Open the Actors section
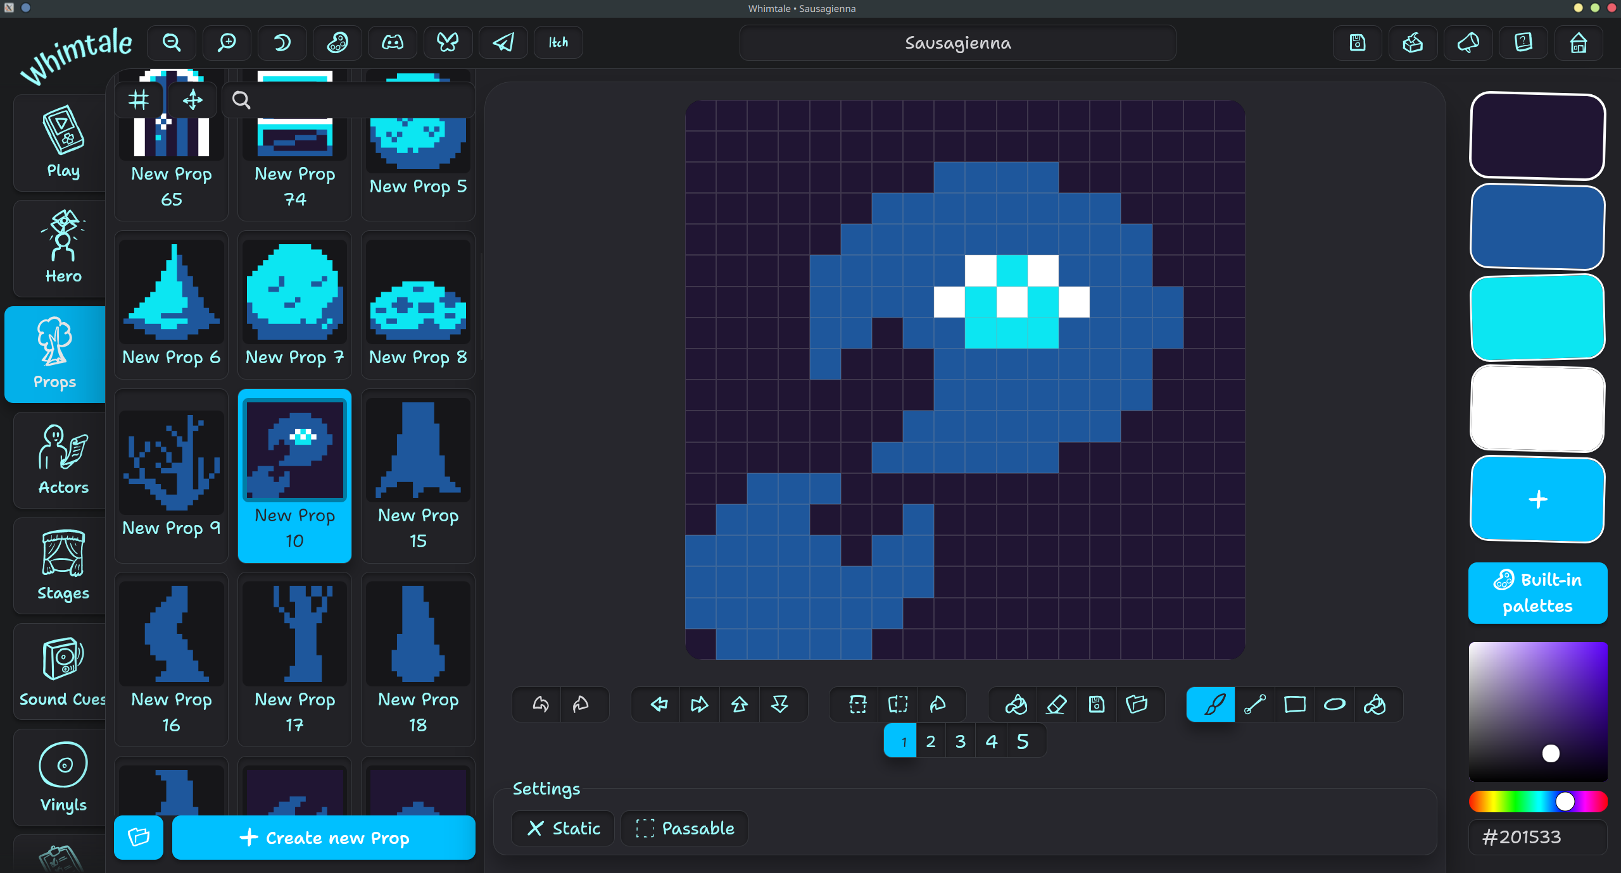Screen dimensions: 1621x873 [x=63, y=460]
